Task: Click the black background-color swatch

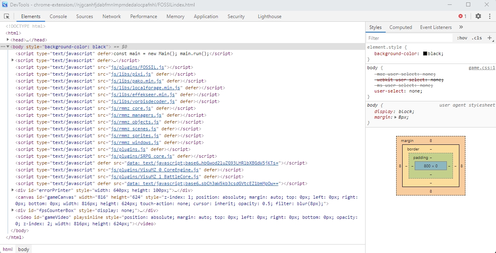Action: point(425,53)
